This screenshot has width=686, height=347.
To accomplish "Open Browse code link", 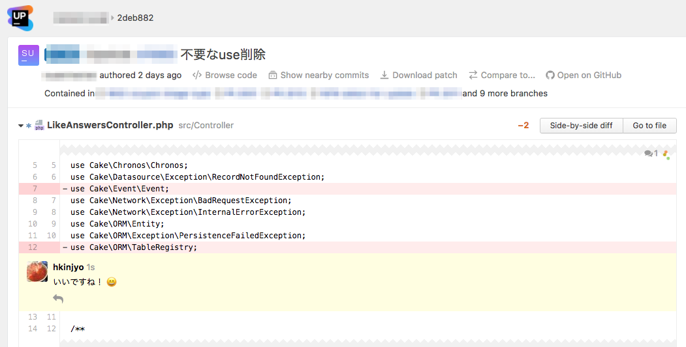I will point(231,75).
